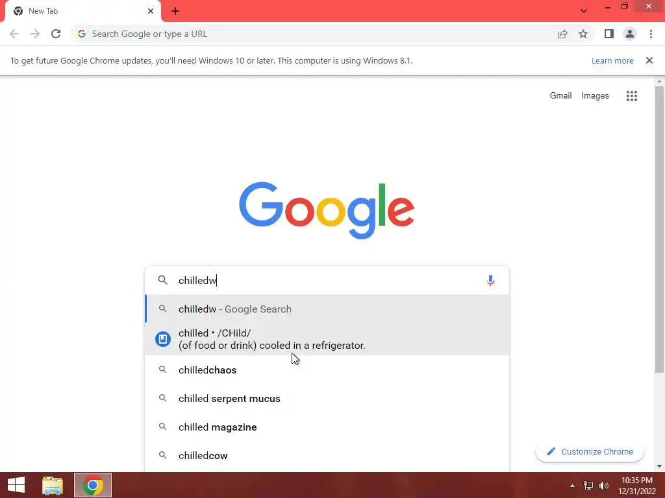This screenshot has width=665, height=498.
Task: Choose the chilled serpent mucus suggestion
Action: pos(327,399)
